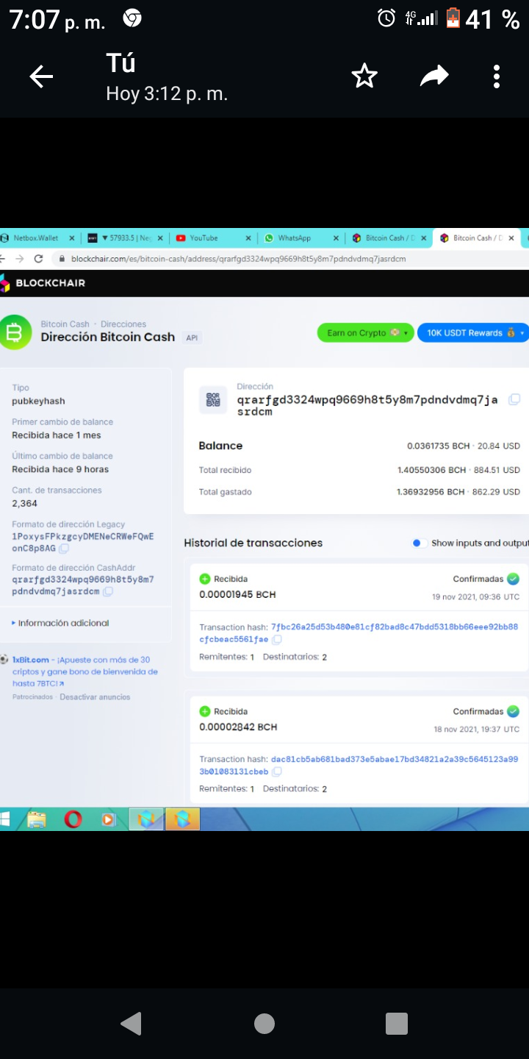Copy the CashAddr format address
529x1059 pixels.
coord(108,591)
